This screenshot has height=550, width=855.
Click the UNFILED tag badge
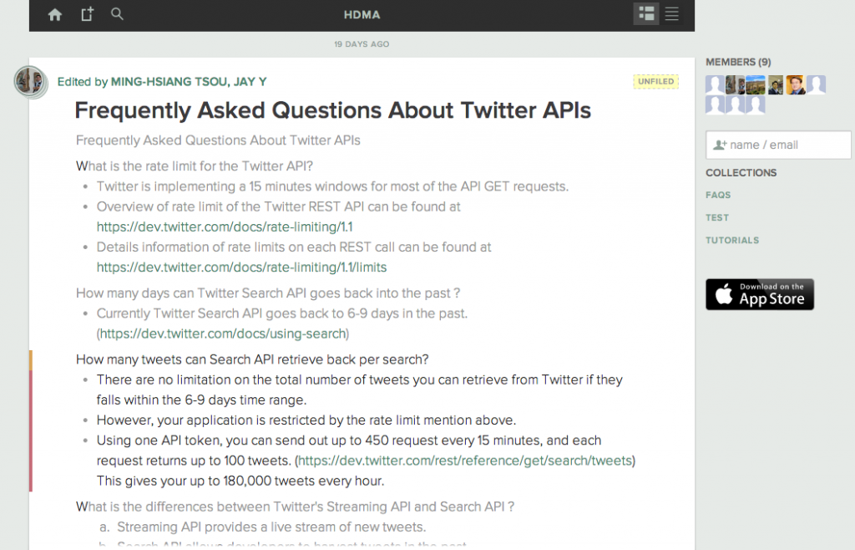(656, 81)
